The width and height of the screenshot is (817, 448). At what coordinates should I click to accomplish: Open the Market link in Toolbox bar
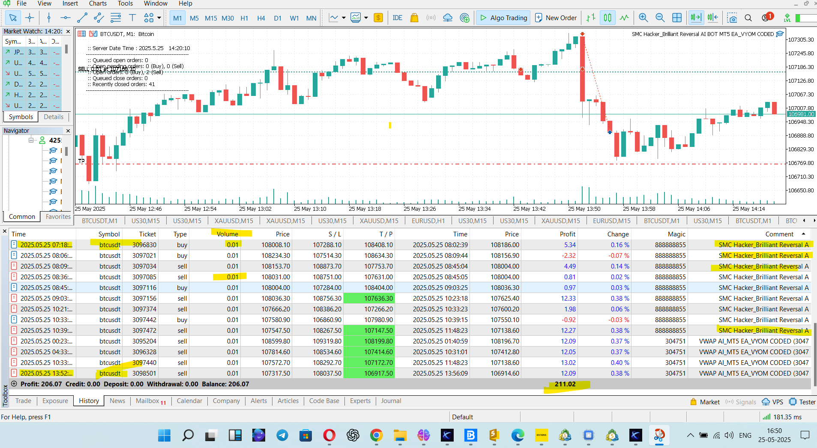(x=705, y=402)
